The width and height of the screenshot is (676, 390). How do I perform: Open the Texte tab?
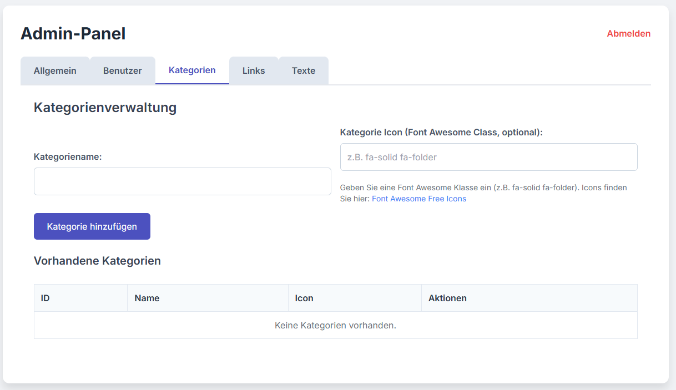point(304,70)
